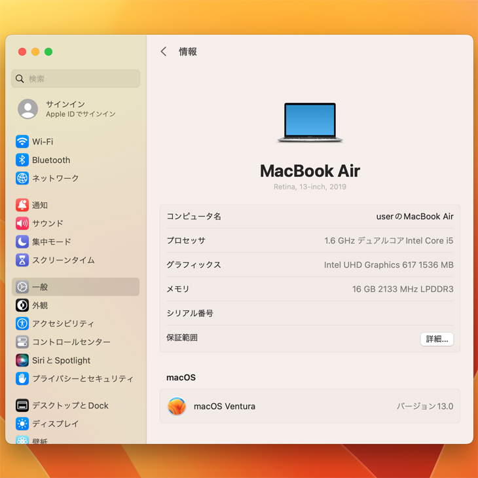
Task: Open ディスプレイ settings item
Action: click(55, 424)
